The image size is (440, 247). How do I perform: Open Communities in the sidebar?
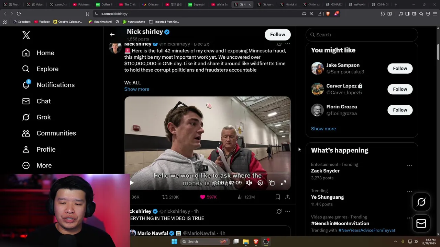[49, 133]
